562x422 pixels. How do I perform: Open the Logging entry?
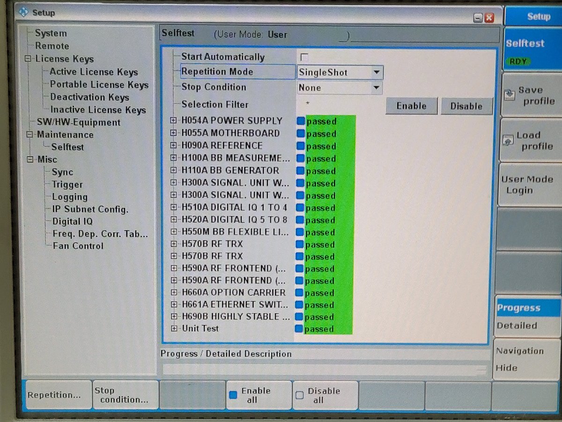(70, 197)
